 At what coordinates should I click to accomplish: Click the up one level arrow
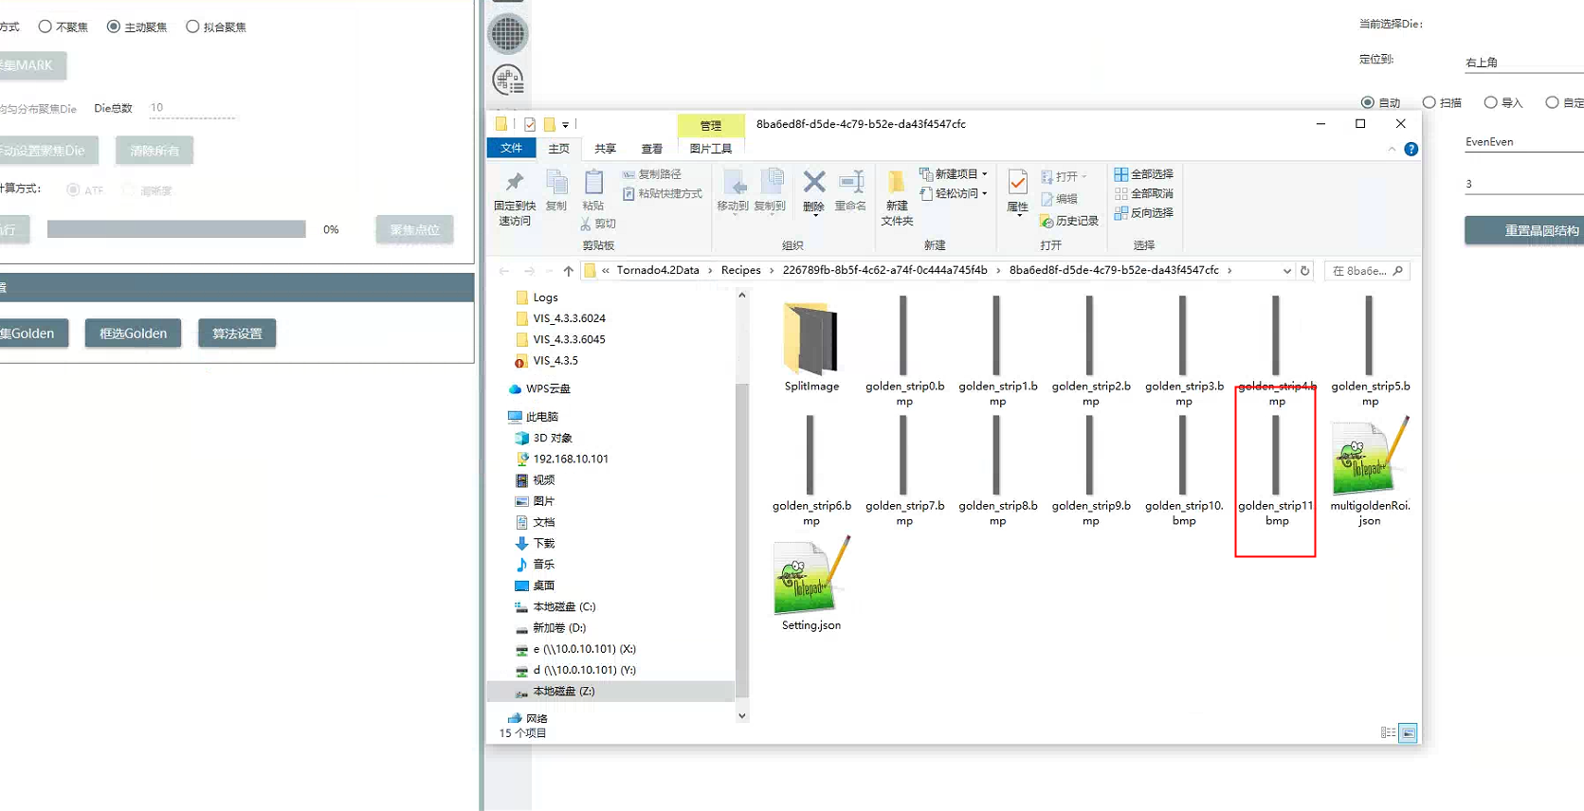(569, 271)
